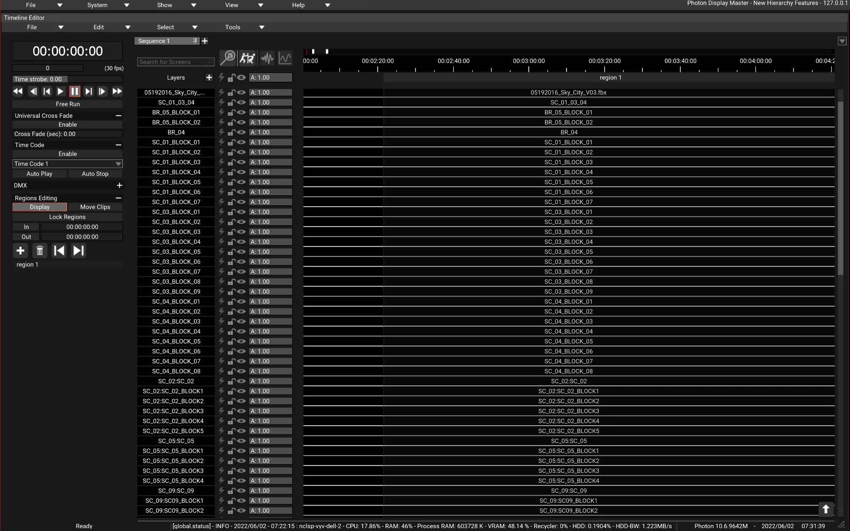Add a new layer with the Layers plus button
Image resolution: width=850 pixels, height=531 pixels.
point(209,78)
